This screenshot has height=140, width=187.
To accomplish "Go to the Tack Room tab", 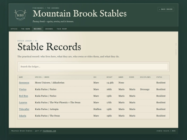I will pyautogui.click(x=62, y=29).
